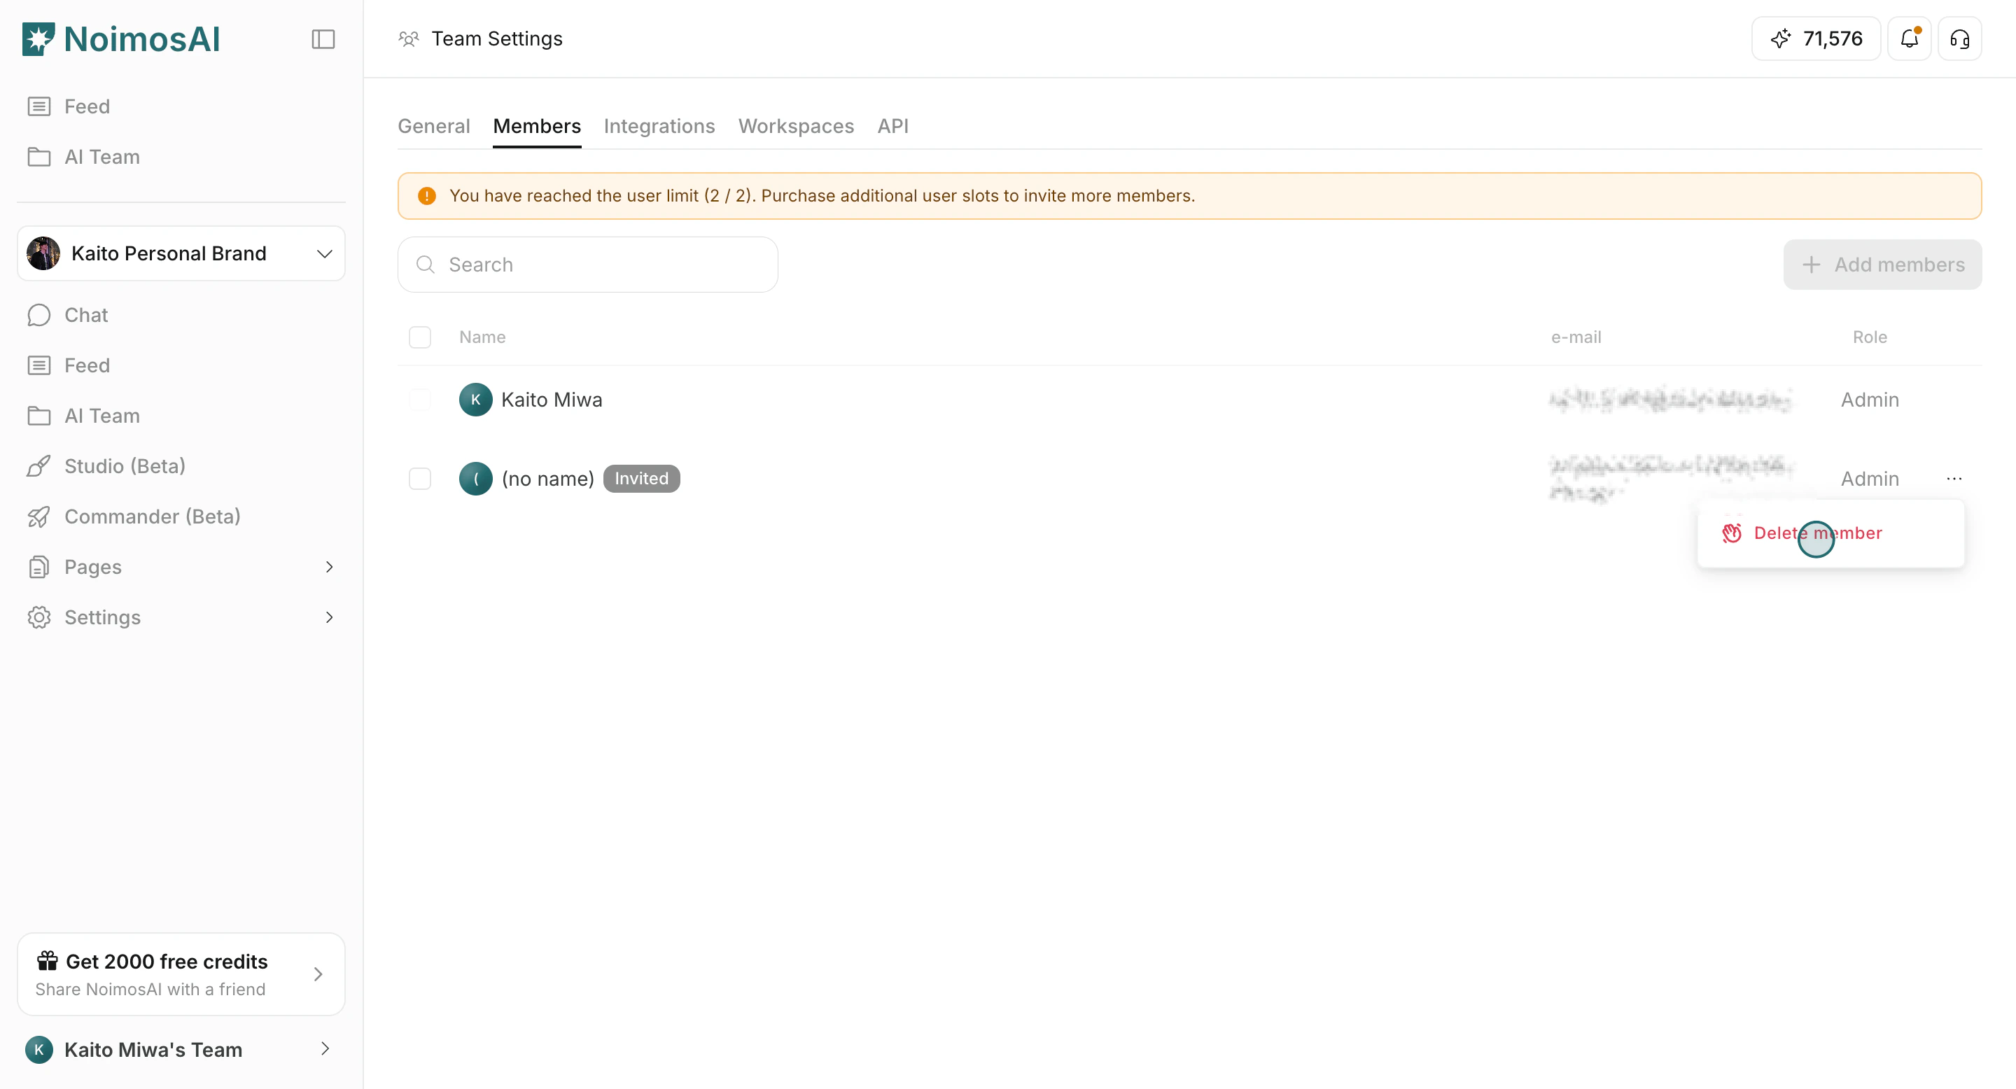This screenshot has height=1089, width=2016.
Task: Open the Chat section
Action: [85, 314]
